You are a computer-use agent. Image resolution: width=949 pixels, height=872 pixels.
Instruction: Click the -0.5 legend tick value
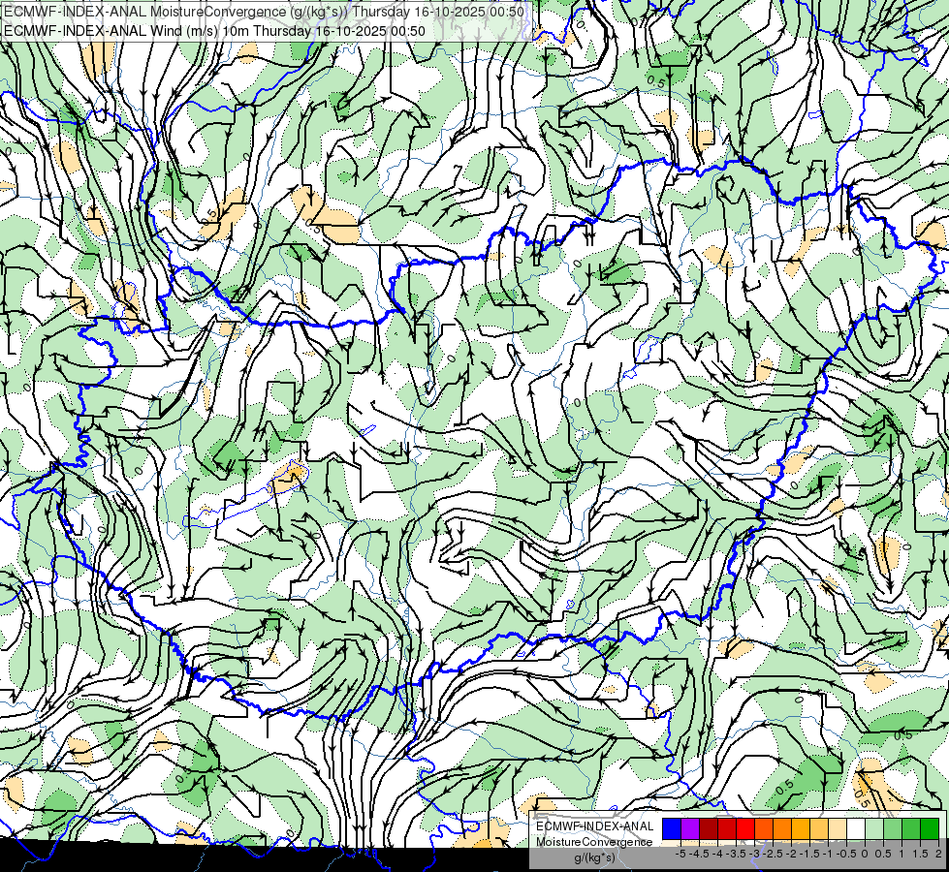point(846,854)
